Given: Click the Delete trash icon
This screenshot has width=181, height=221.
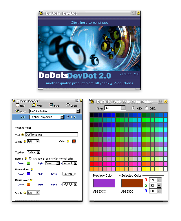Looking at the screenshot, I should pos(68,105).
